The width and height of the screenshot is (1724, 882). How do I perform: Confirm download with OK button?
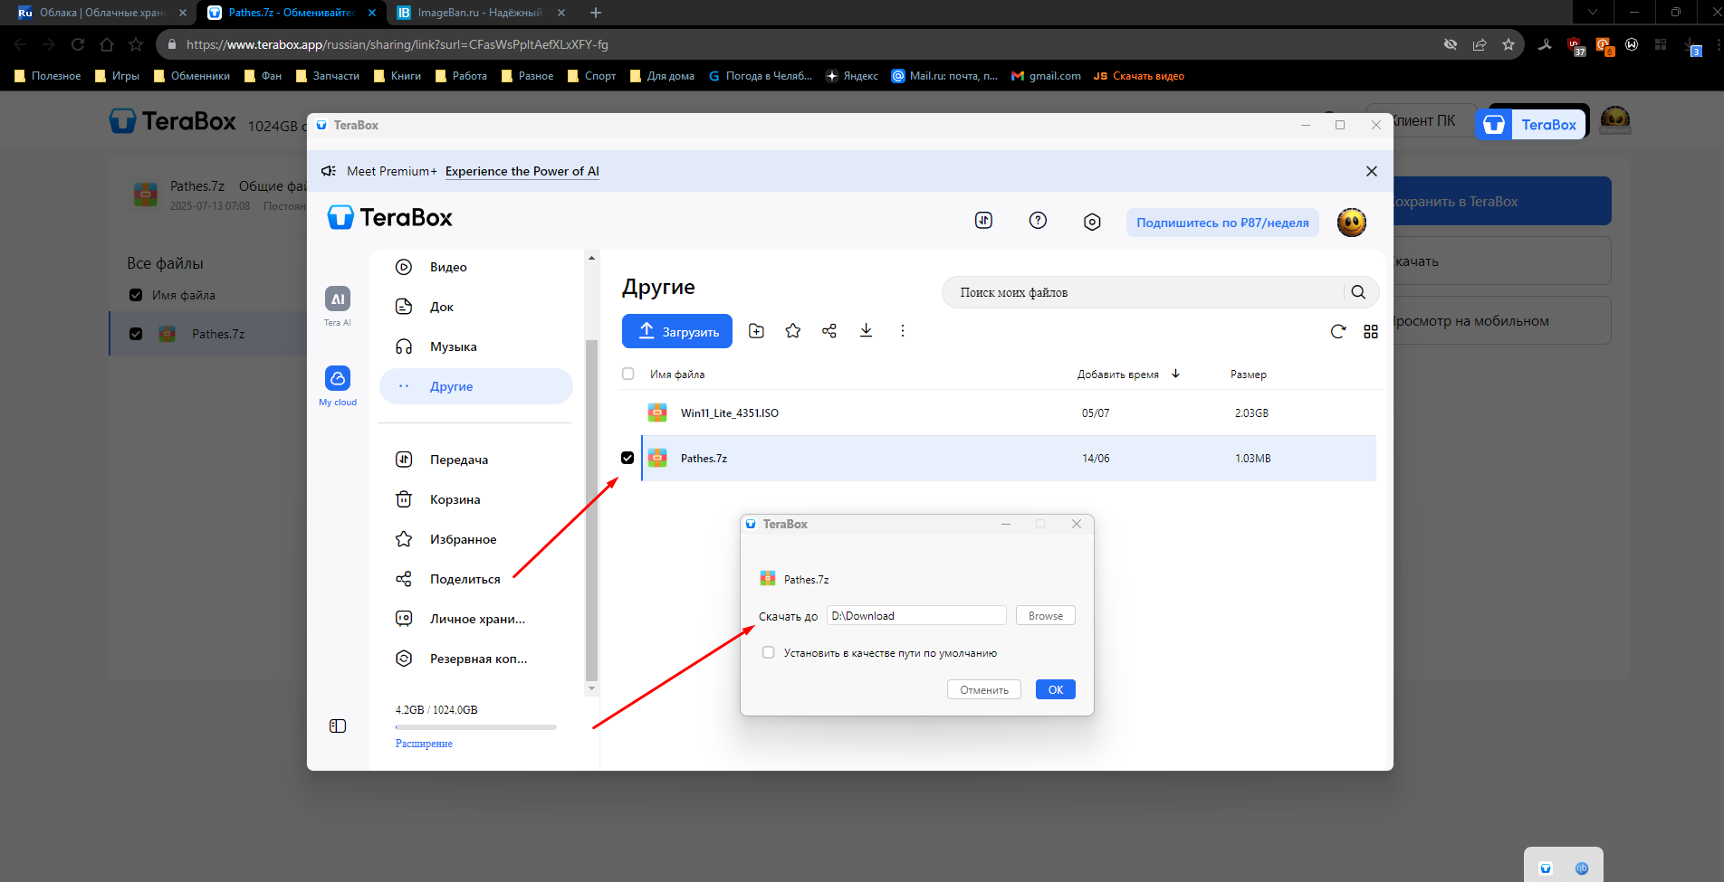[1056, 689]
